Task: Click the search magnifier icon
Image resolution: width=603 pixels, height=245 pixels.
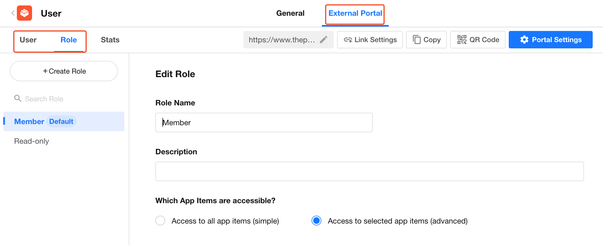Action: tap(18, 98)
